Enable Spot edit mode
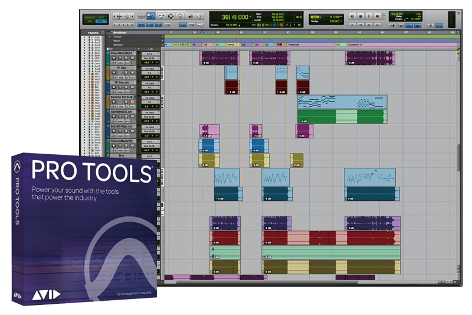 click(101, 17)
